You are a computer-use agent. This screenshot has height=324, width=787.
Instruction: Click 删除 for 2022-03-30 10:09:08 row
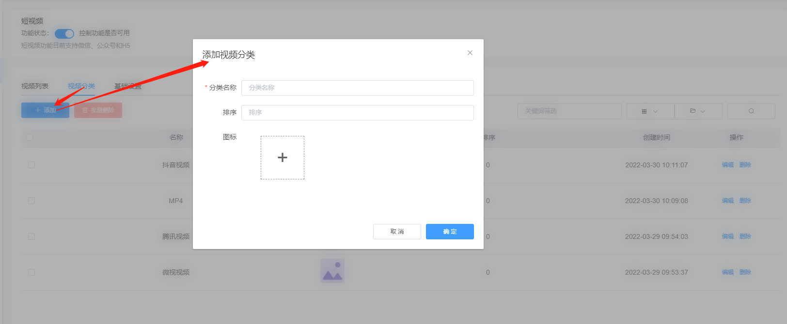coord(745,201)
